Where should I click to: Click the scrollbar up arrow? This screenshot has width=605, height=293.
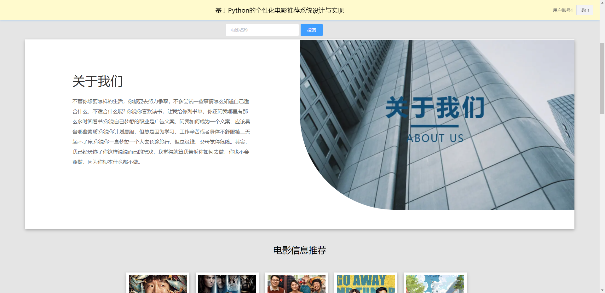[x=602, y=3]
